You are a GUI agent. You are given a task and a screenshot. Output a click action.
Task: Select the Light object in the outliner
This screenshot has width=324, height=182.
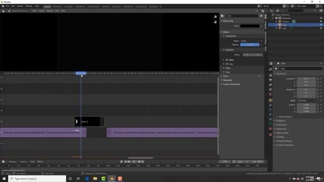click(284, 28)
